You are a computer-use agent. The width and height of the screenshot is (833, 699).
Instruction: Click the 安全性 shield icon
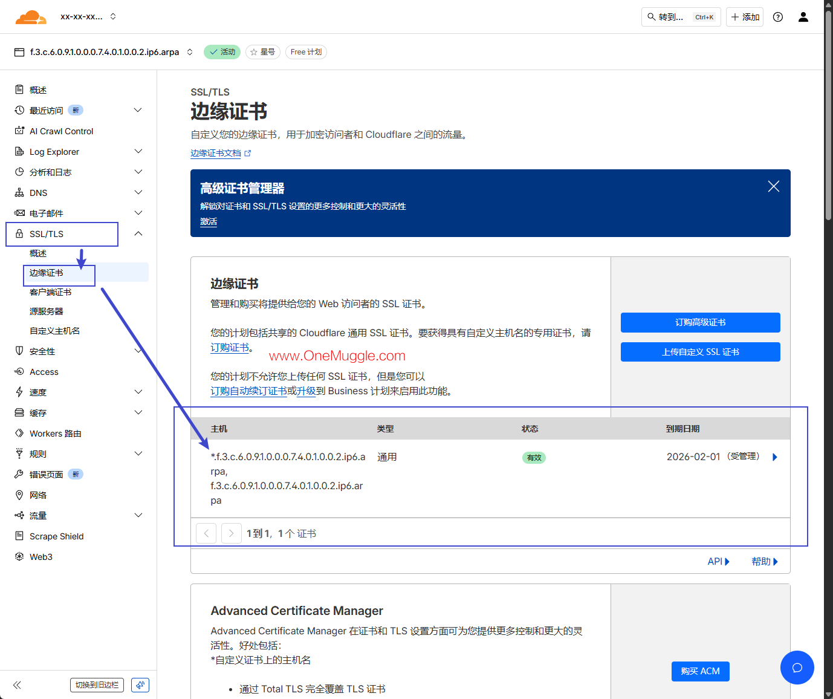pos(19,351)
